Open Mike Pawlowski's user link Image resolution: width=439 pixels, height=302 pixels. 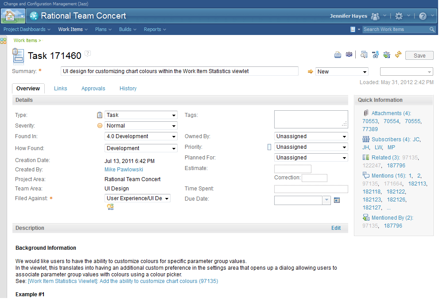(124, 170)
